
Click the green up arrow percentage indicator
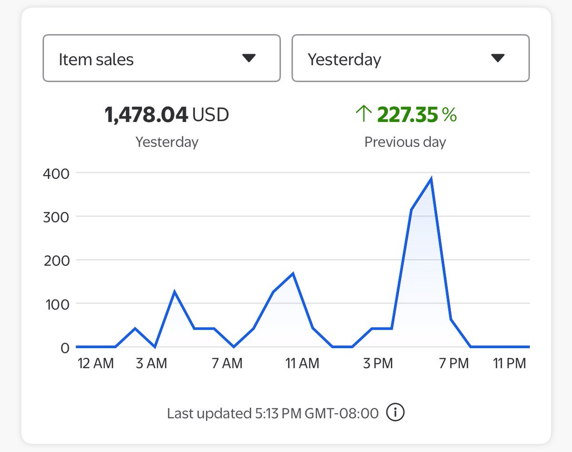(x=363, y=114)
